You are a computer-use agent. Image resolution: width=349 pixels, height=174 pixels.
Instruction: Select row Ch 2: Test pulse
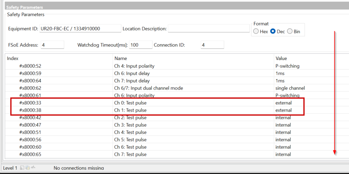click(x=177, y=118)
